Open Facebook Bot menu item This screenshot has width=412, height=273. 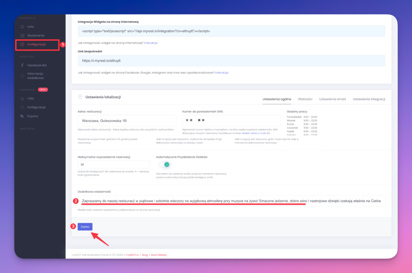click(37, 65)
